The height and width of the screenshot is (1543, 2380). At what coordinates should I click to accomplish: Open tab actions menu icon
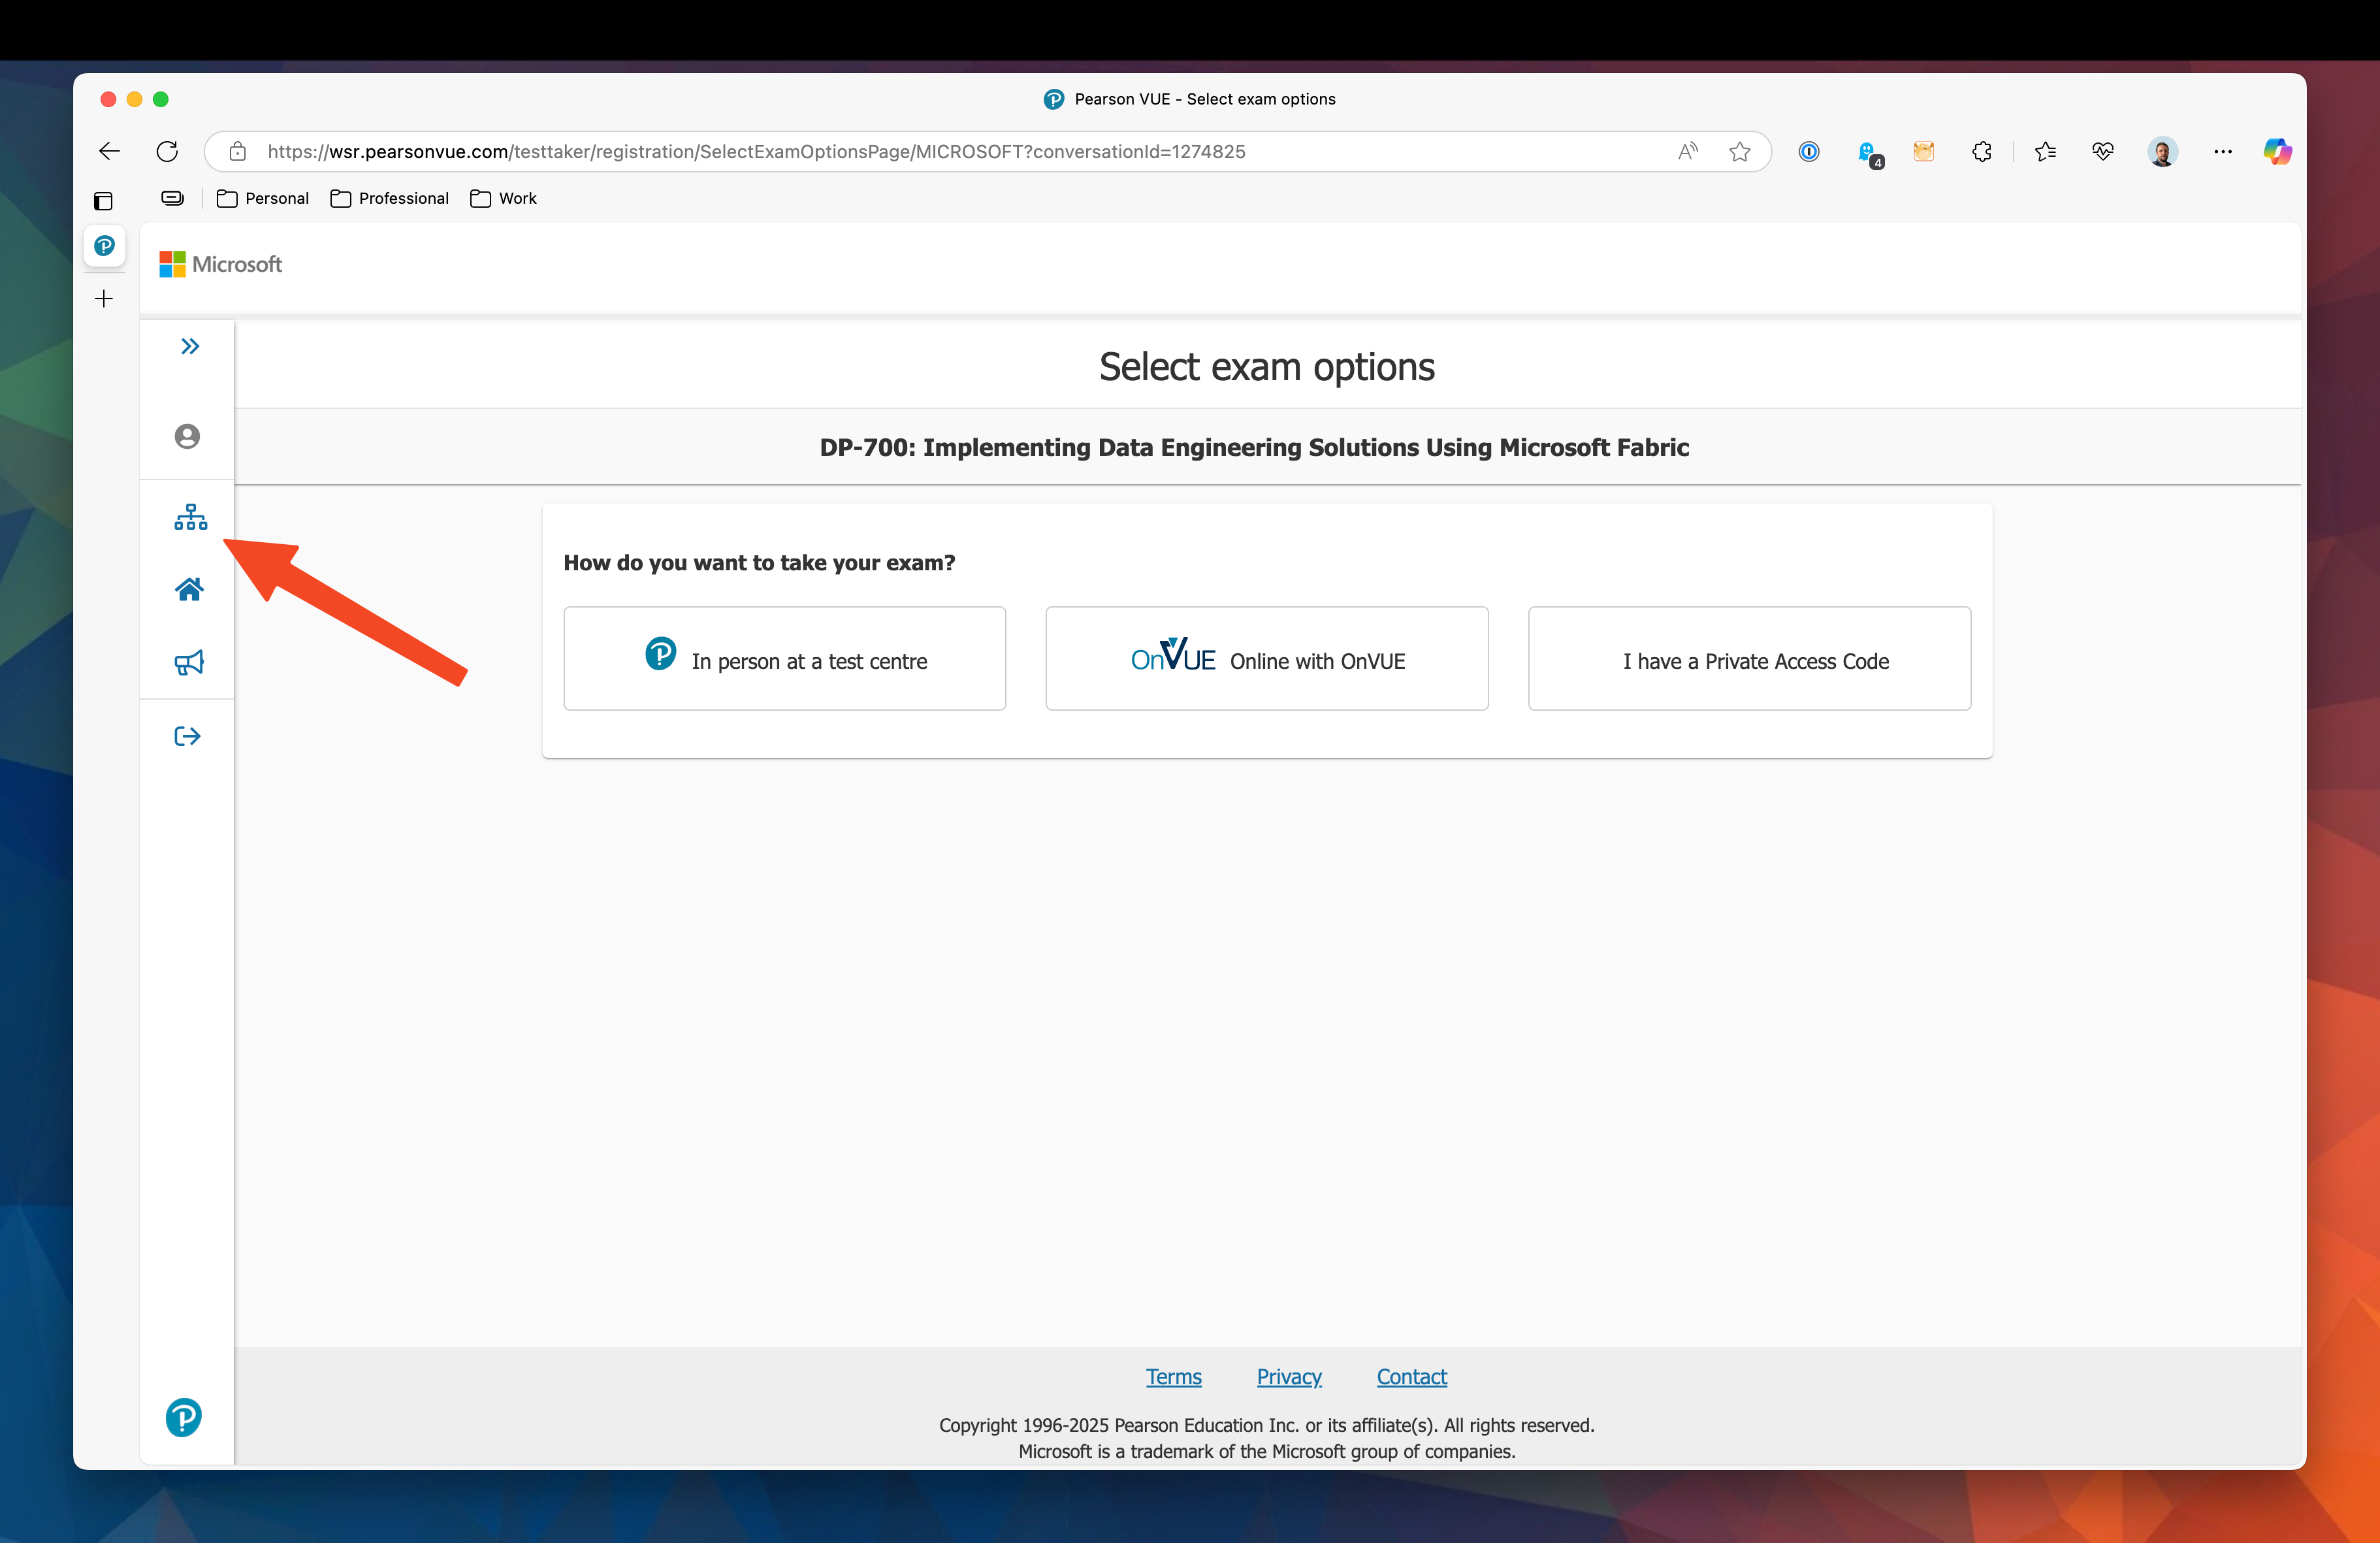pos(103,201)
